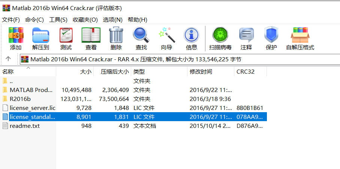This screenshot has height=169, width=340.
Task: Open the 命令(C) menu
Action: tap(34, 20)
